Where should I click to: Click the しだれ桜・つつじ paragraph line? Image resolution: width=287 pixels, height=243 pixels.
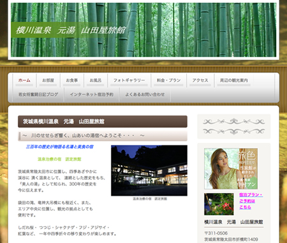pyautogui.click(x=64, y=228)
